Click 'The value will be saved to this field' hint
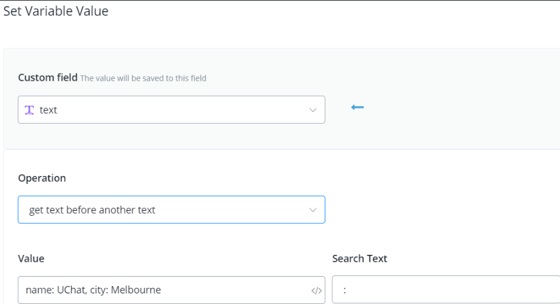560x304 pixels. click(x=144, y=78)
